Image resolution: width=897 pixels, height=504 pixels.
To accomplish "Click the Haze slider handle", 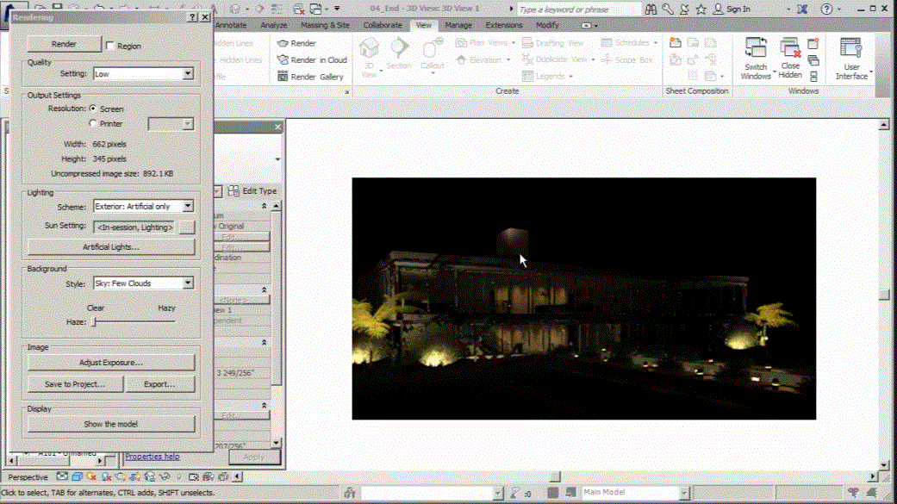I will click(95, 322).
